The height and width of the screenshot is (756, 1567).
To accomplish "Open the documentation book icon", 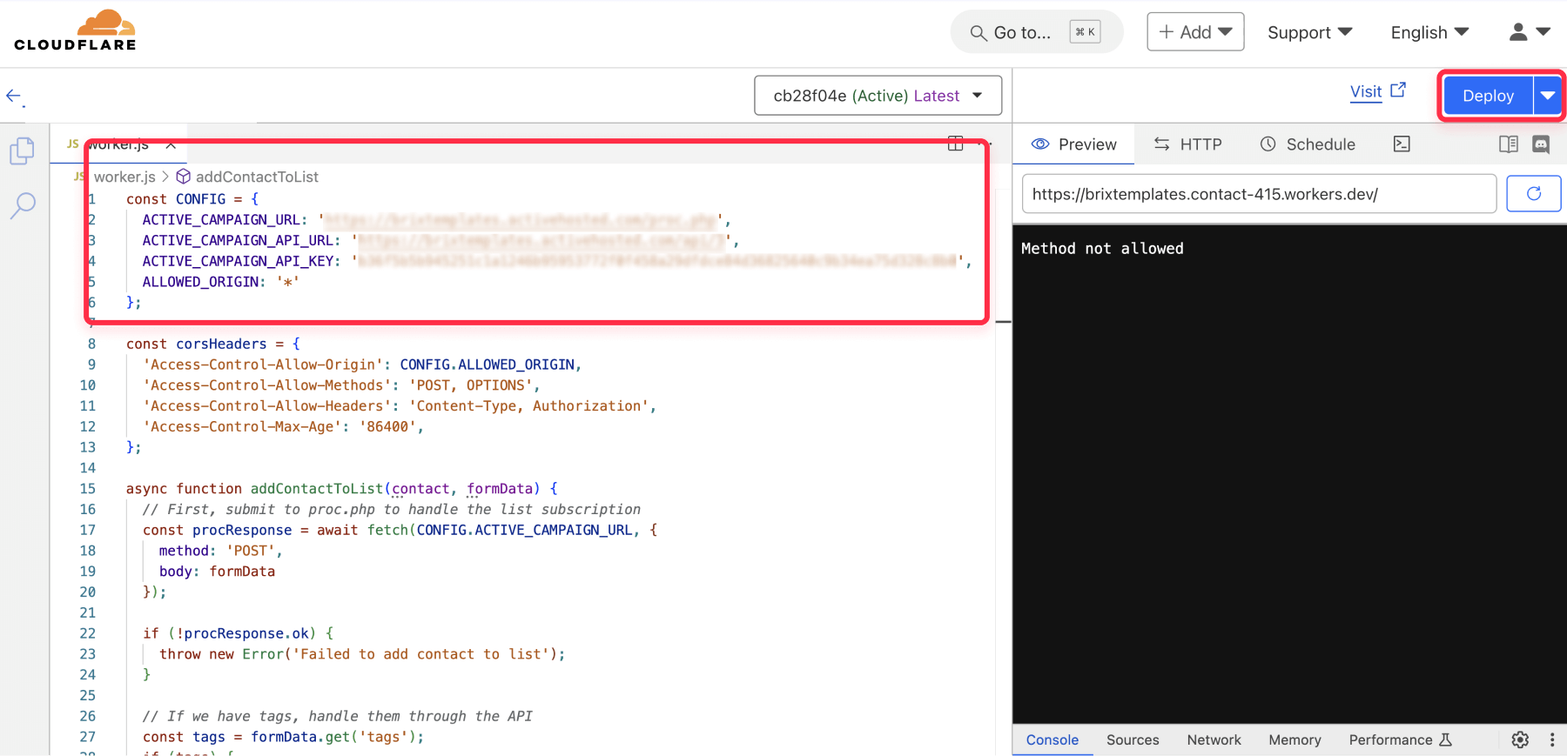I will coord(1509,144).
